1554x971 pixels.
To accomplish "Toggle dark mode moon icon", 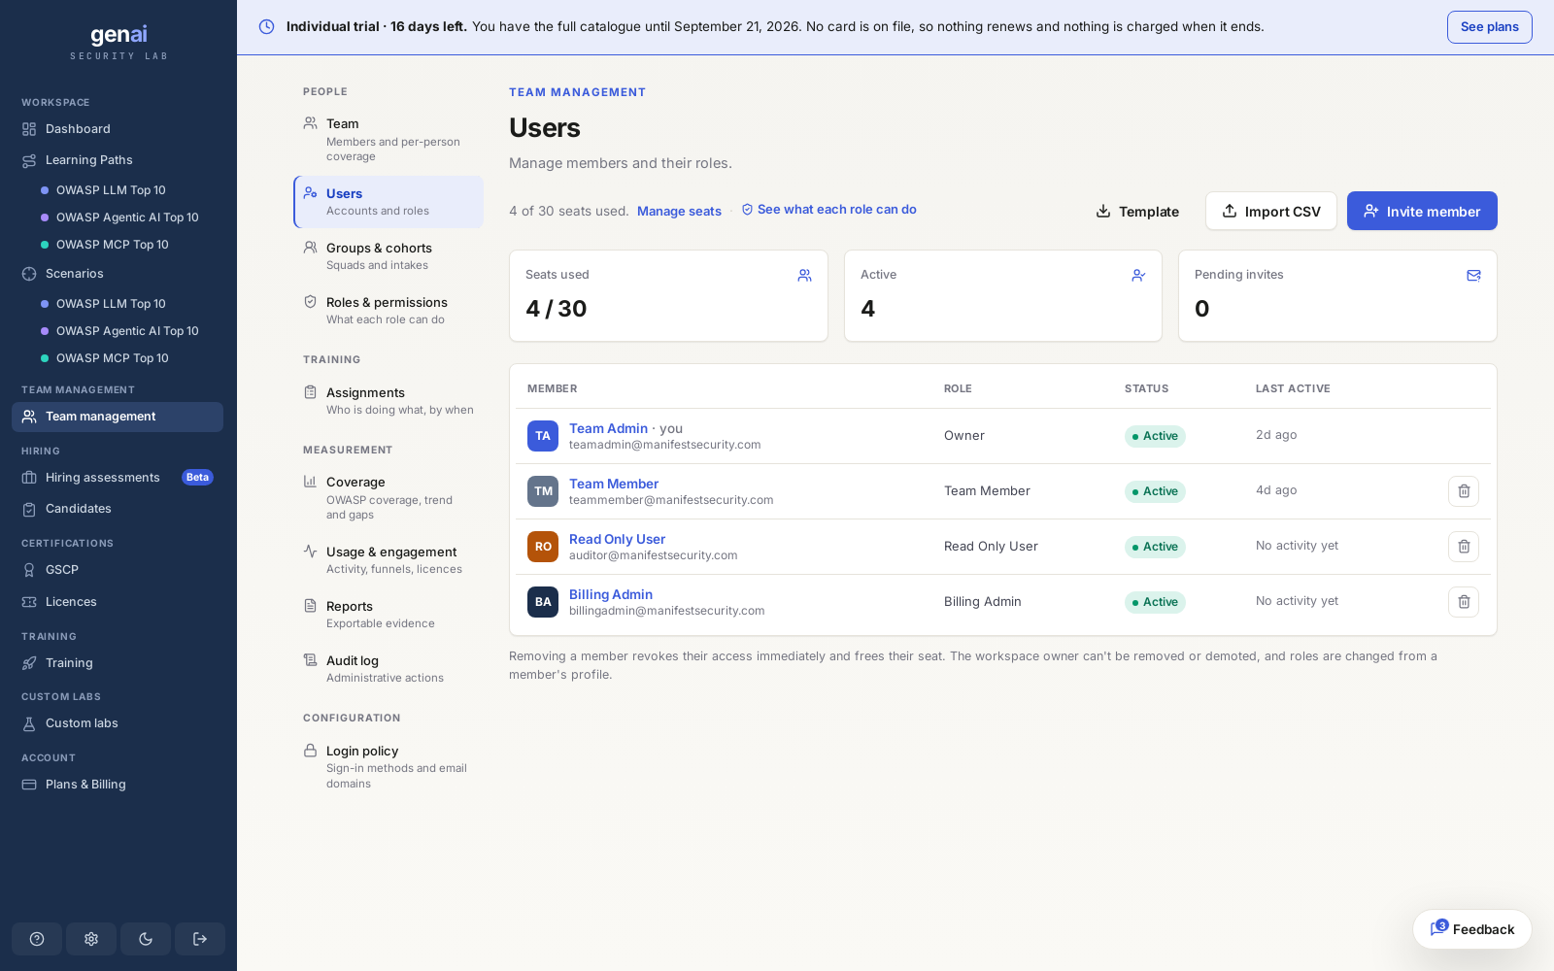I will pyautogui.click(x=146, y=939).
